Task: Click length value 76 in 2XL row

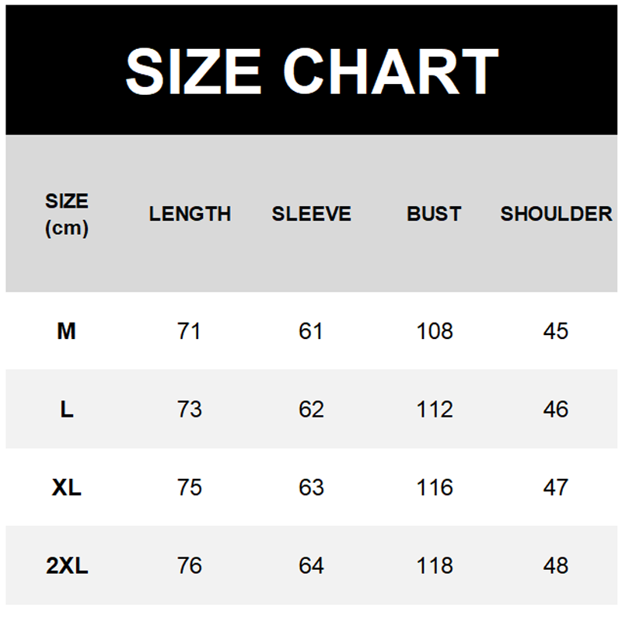Action: [190, 566]
